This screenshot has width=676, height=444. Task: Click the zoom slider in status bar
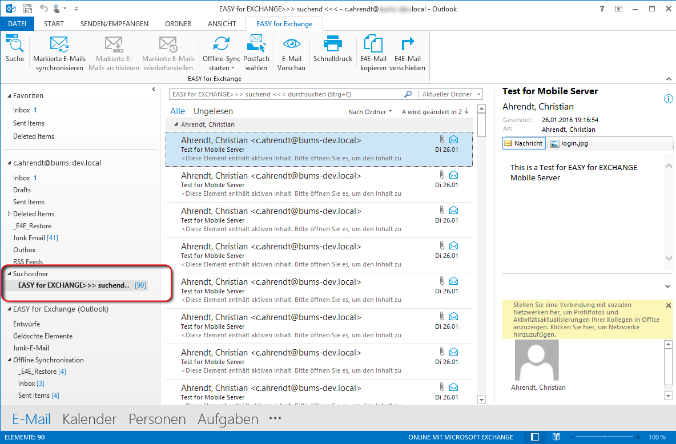point(605,437)
